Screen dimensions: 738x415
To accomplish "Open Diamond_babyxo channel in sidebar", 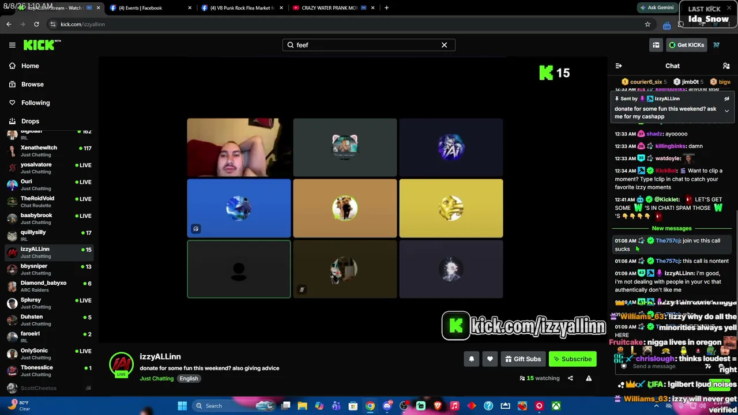I will [x=49, y=286].
